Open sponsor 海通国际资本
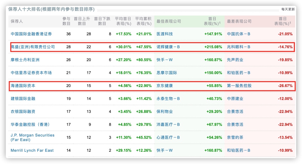Screen dimensions: 302x164 (x=23, y=86)
